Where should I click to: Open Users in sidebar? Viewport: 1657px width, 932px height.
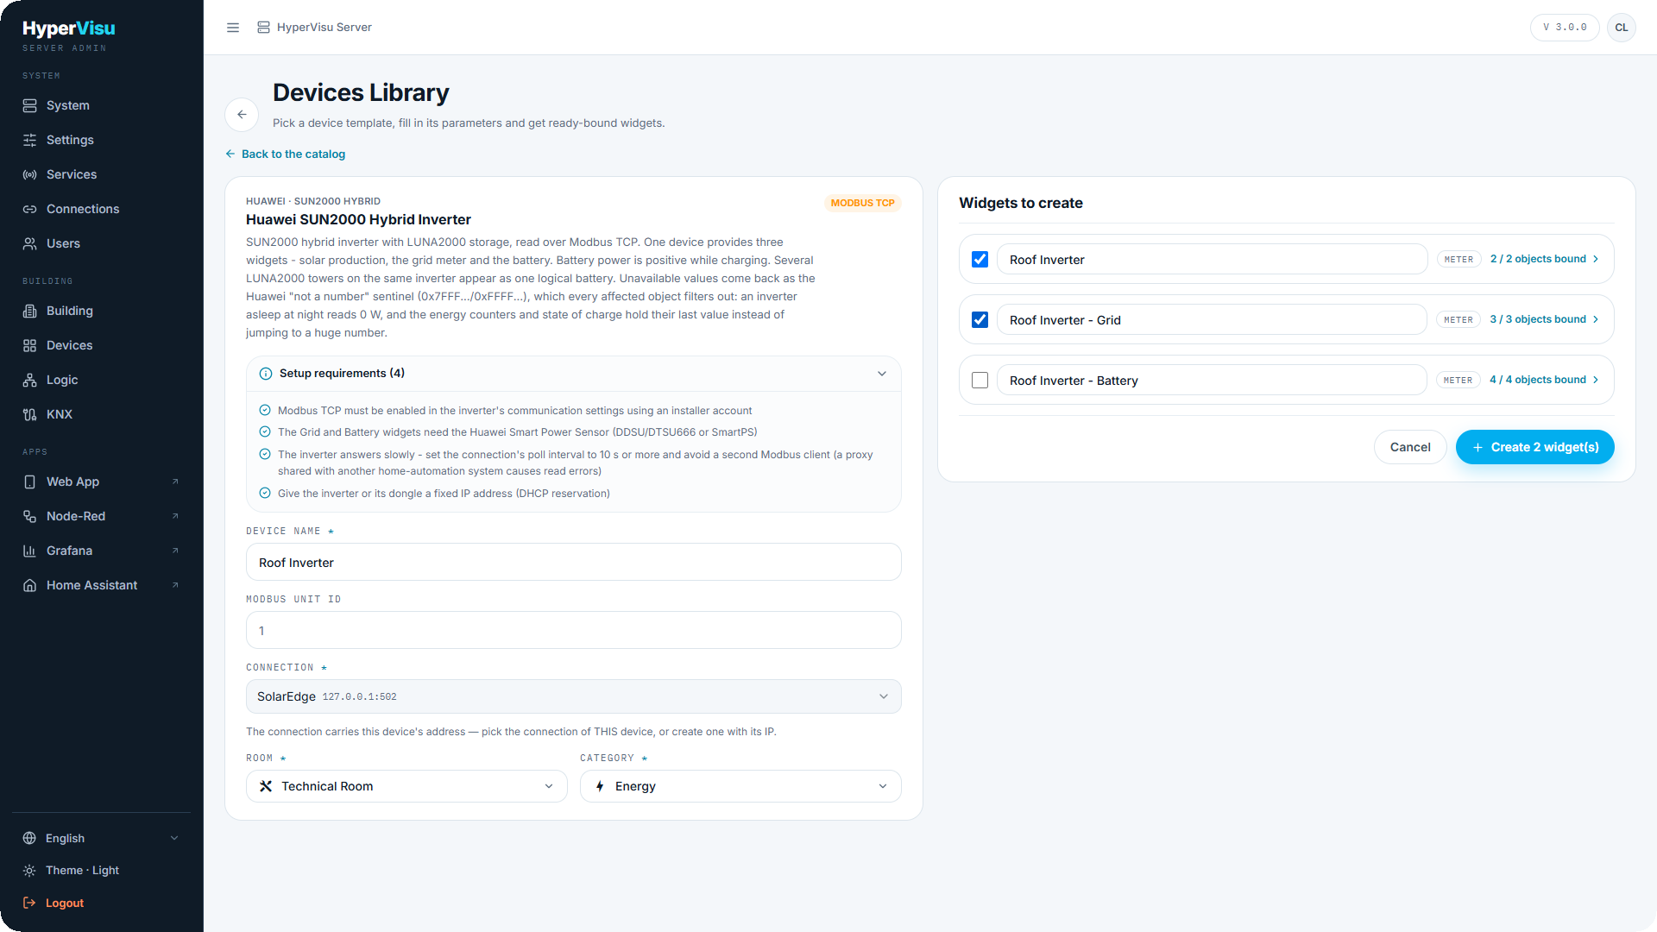click(x=102, y=243)
